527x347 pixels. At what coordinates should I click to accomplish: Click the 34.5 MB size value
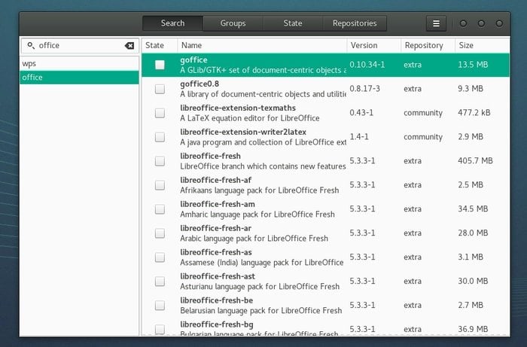click(x=473, y=209)
